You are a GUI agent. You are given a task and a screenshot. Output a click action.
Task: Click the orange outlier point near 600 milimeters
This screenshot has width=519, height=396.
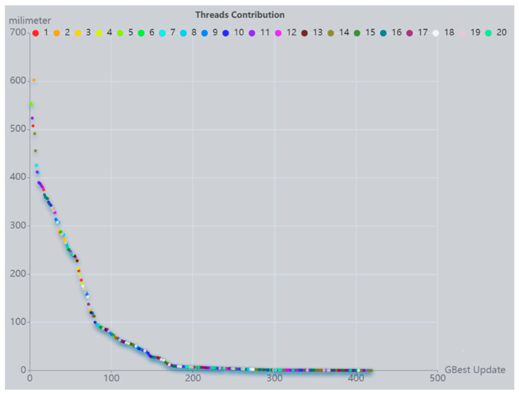pyautogui.click(x=34, y=80)
